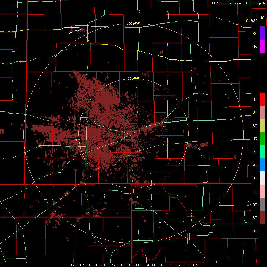267x267 pixels.
Task: Click the '50 NMI' range ring label
Action: [133, 78]
